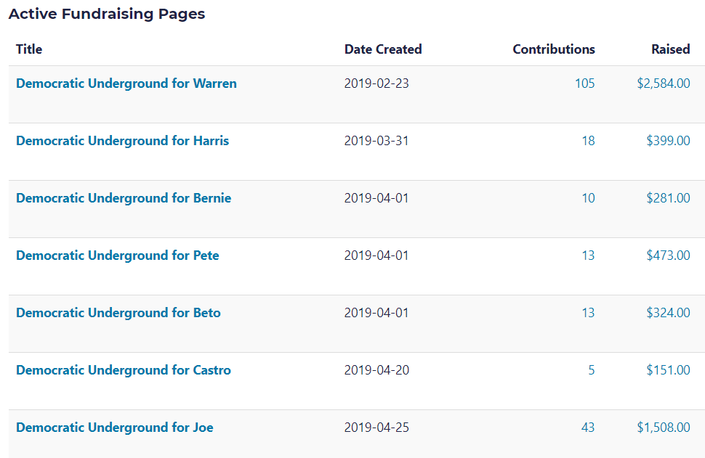Click the $324.00 raised amount for Beto
Image resolution: width=705 pixels, height=458 pixels.
668,313
